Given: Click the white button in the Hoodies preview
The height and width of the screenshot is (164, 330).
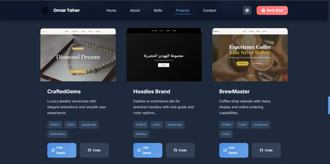Looking at the screenshot, I should (x=164, y=65).
